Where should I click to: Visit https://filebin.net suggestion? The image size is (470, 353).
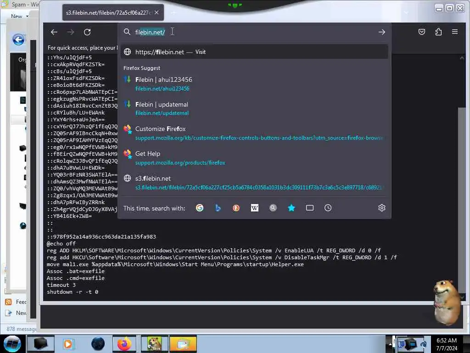click(x=254, y=52)
